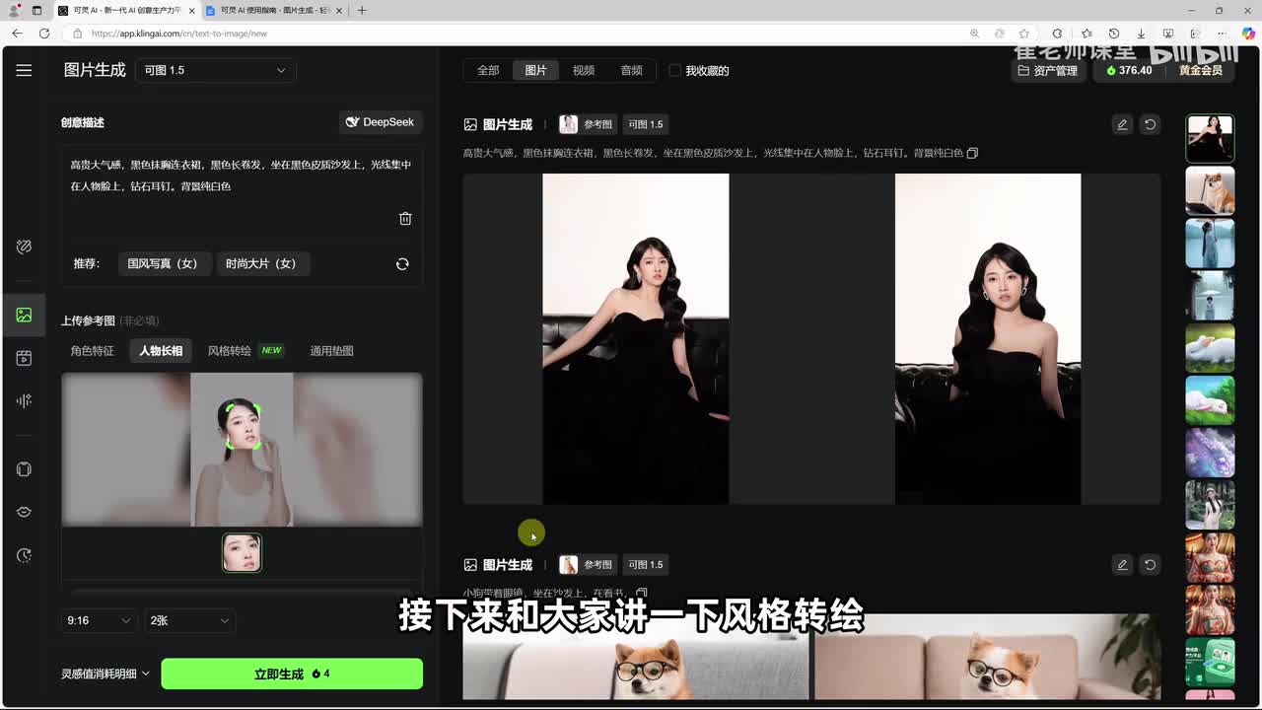Click the 黄金会员 membership button

tap(1200, 70)
